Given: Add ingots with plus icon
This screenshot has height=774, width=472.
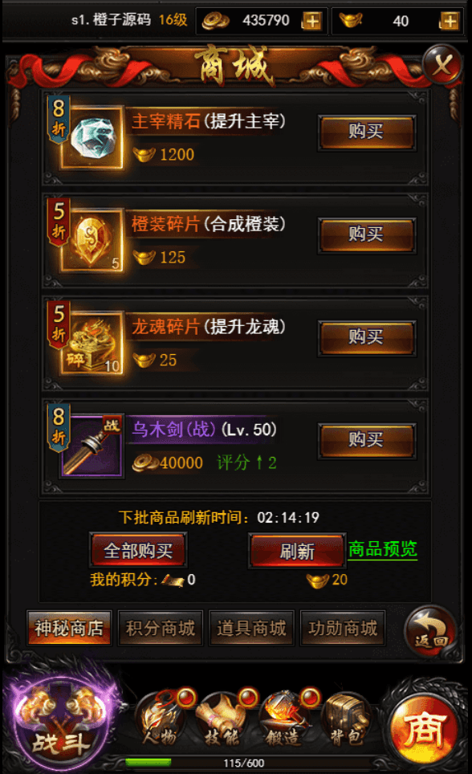Looking at the screenshot, I should (450, 21).
